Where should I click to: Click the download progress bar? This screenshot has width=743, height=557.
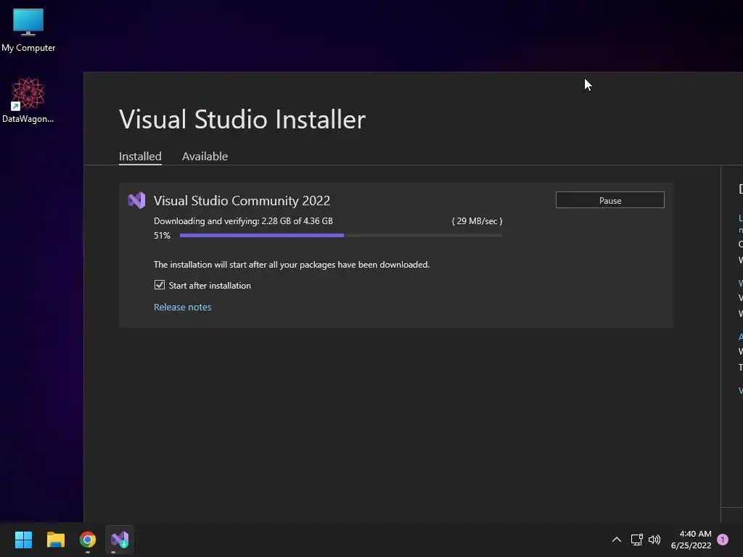click(x=341, y=236)
